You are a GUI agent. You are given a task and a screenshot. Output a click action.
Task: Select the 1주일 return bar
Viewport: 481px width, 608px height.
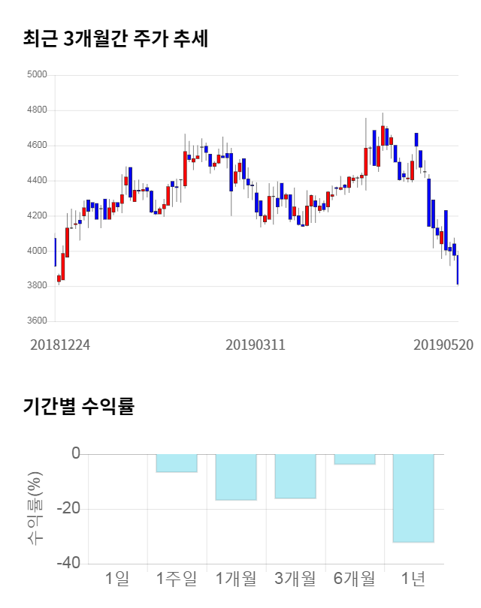pyautogui.click(x=177, y=463)
